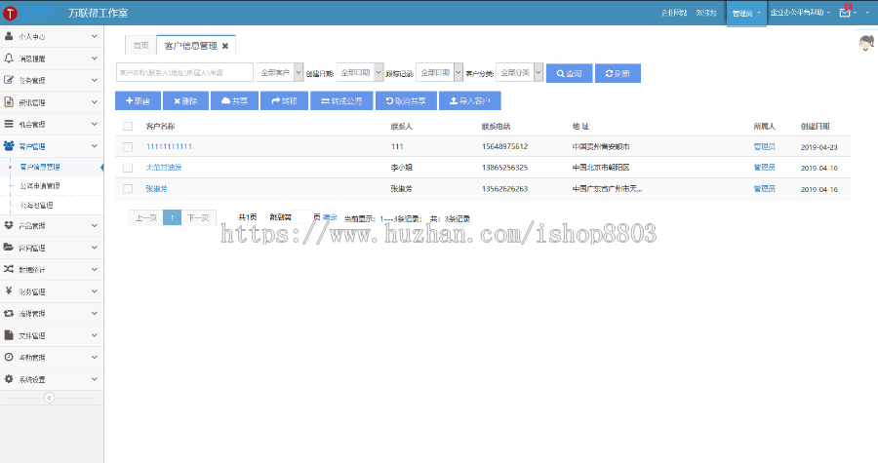Click the clock icon beside 考勤管理

(9, 357)
